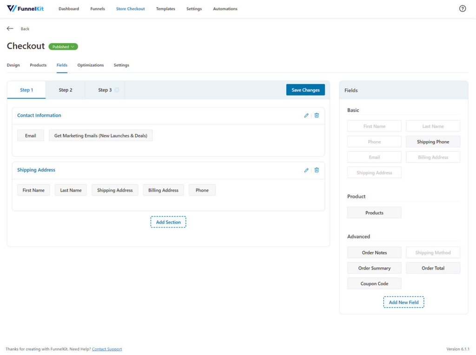Click the Add Section button

168,222
